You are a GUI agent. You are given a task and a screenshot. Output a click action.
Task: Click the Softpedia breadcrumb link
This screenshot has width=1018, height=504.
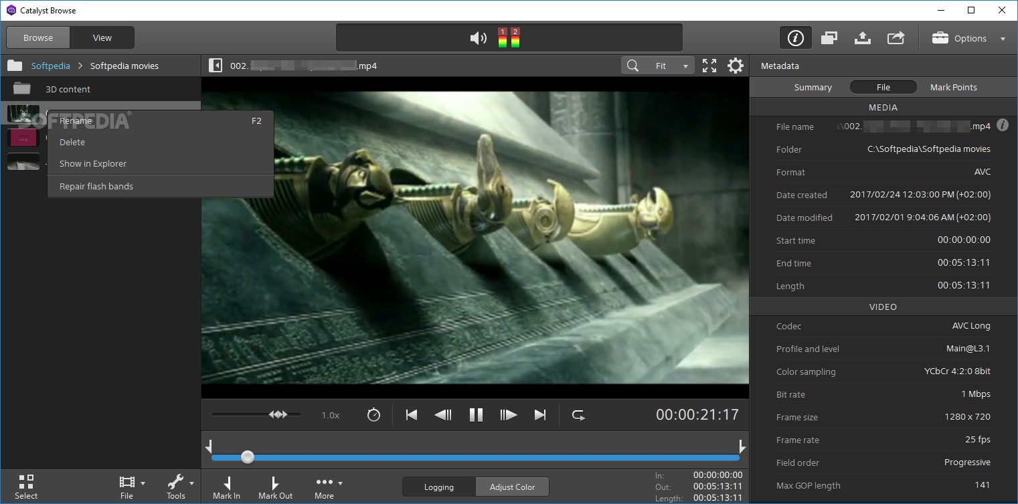(51, 66)
